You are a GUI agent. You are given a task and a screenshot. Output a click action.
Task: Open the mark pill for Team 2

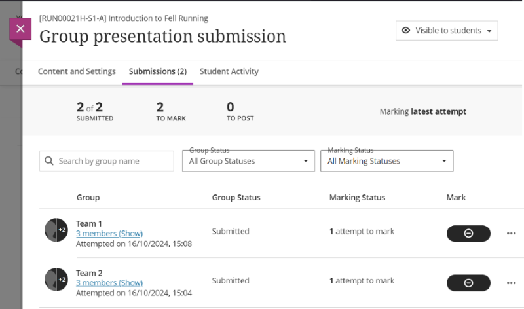[x=468, y=283]
